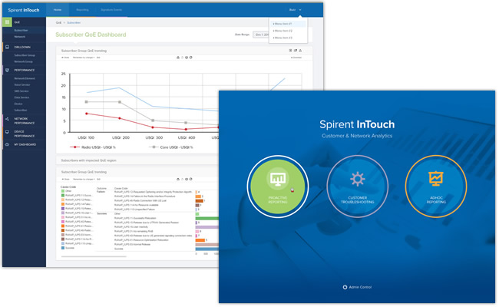Image resolution: width=499 pixels, height=307 pixels.
Task: Click the refresh icon in the top chart toolbar
Action: pos(190,58)
